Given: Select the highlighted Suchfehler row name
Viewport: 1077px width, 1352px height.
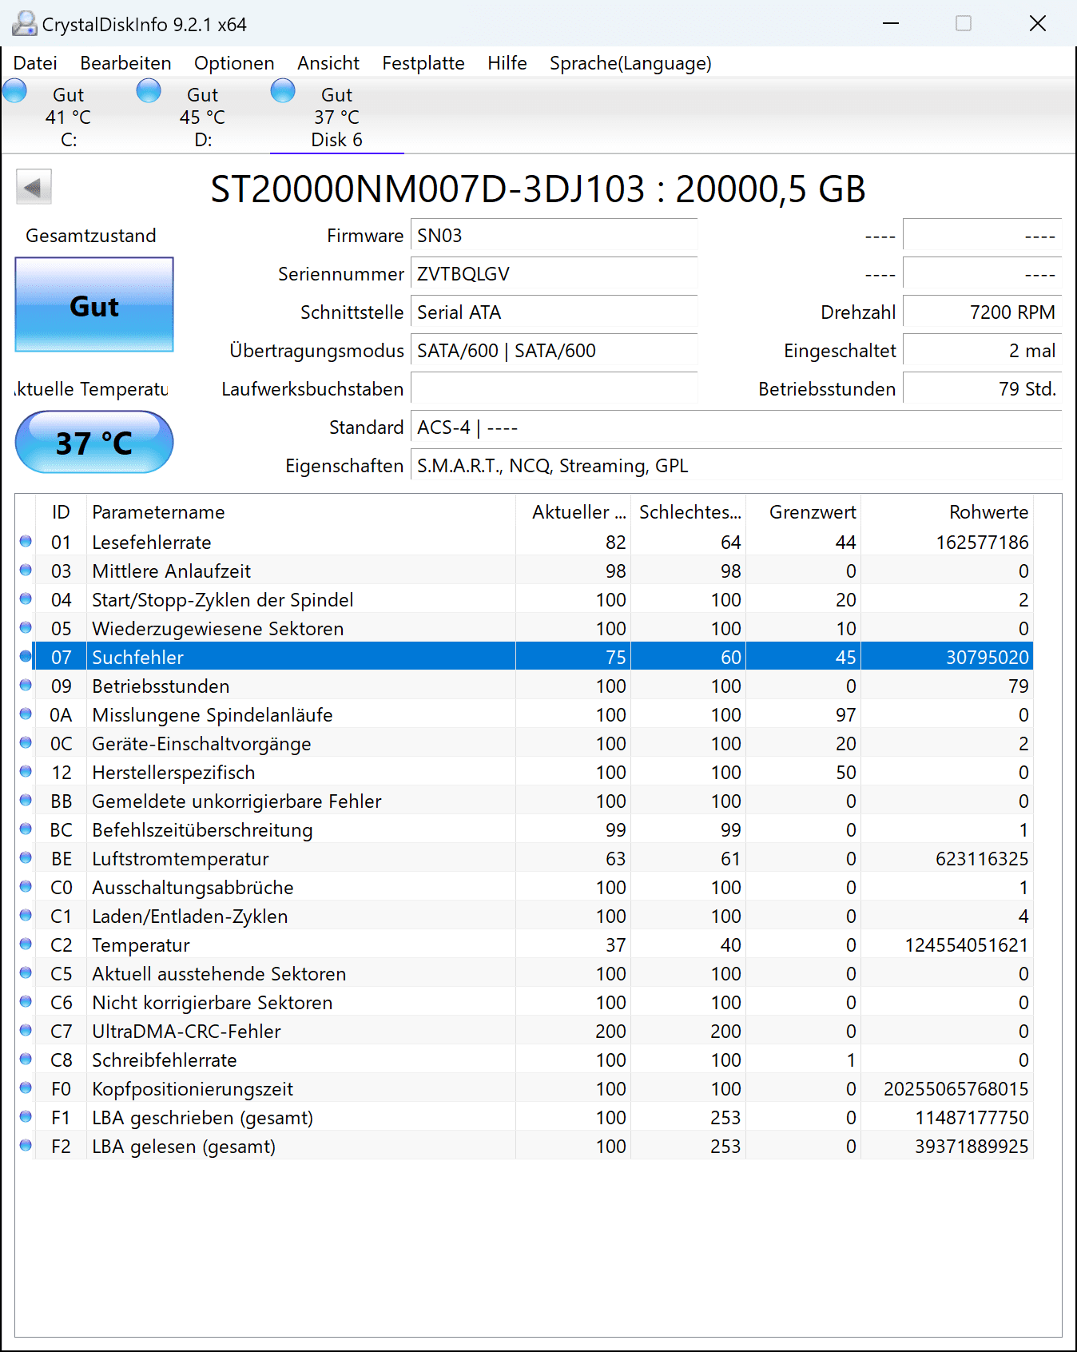Looking at the screenshot, I should click(x=137, y=658).
